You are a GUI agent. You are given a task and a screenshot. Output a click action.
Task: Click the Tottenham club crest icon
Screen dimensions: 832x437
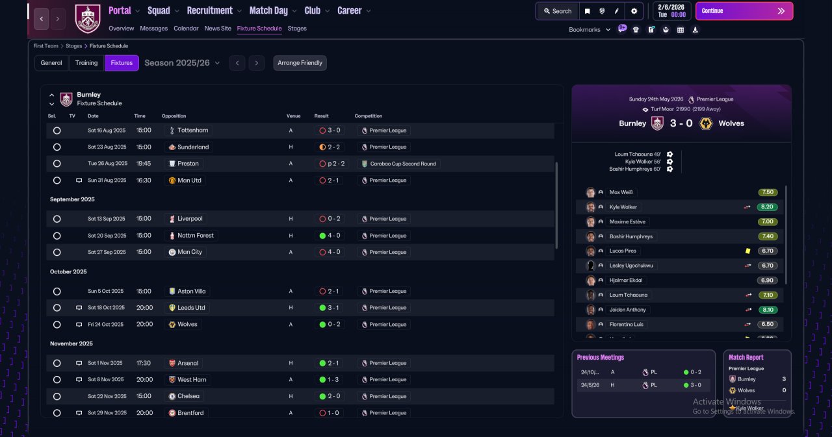(172, 131)
